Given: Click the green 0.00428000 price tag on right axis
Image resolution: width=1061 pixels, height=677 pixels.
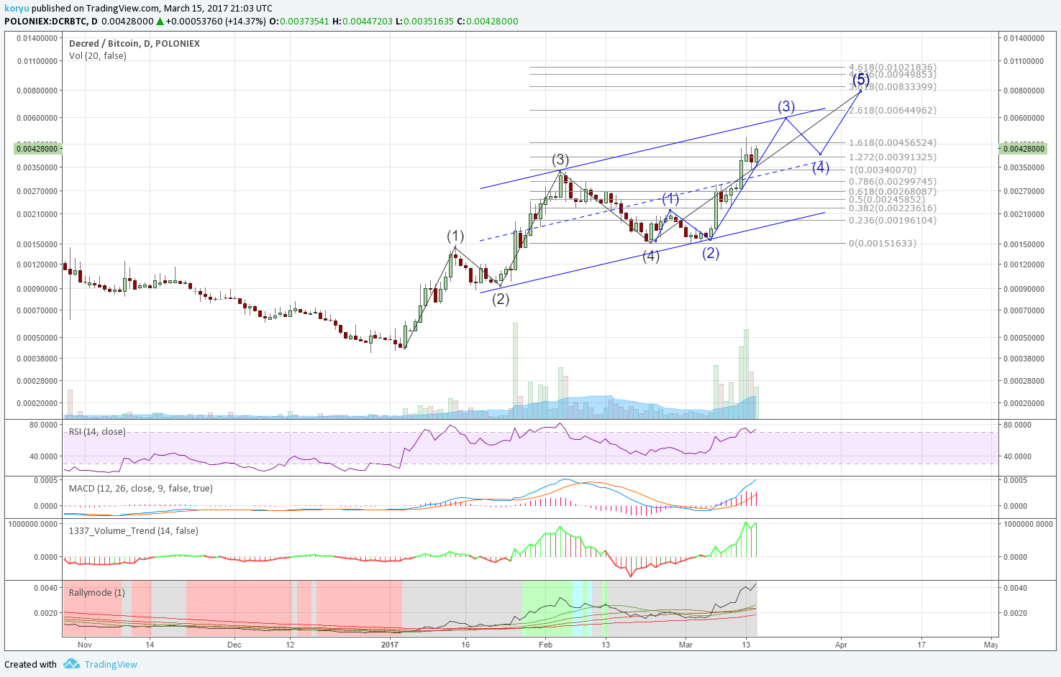Looking at the screenshot, I should (1023, 148).
